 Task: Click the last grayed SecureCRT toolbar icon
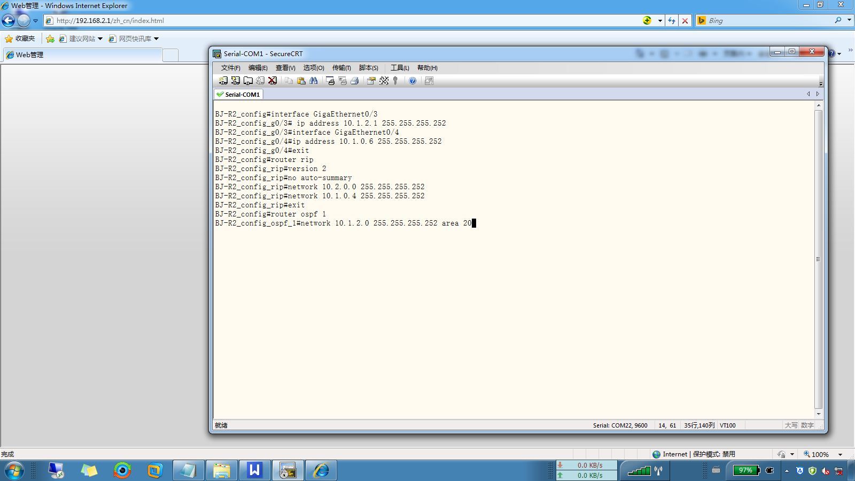pos(429,81)
